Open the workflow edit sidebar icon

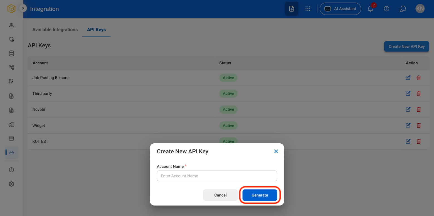[11, 81]
